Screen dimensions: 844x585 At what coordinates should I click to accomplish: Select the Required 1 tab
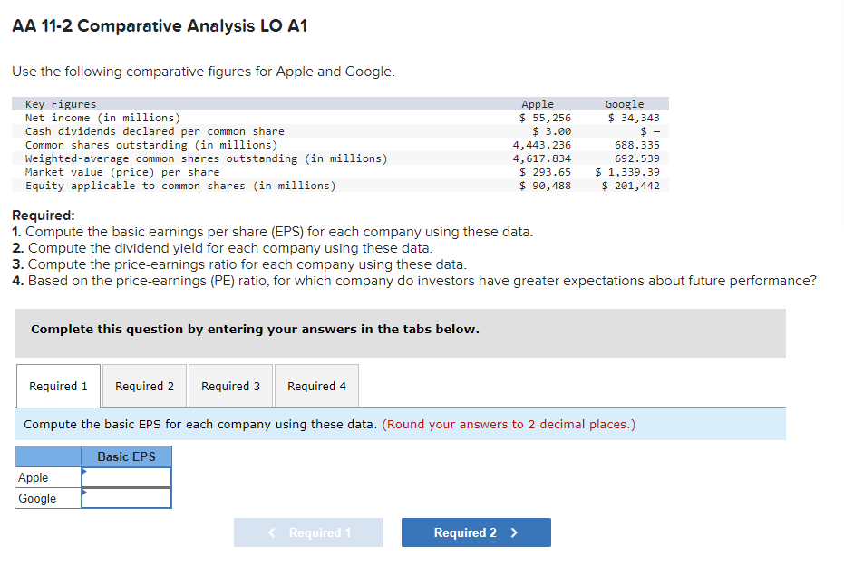coord(58,385)
